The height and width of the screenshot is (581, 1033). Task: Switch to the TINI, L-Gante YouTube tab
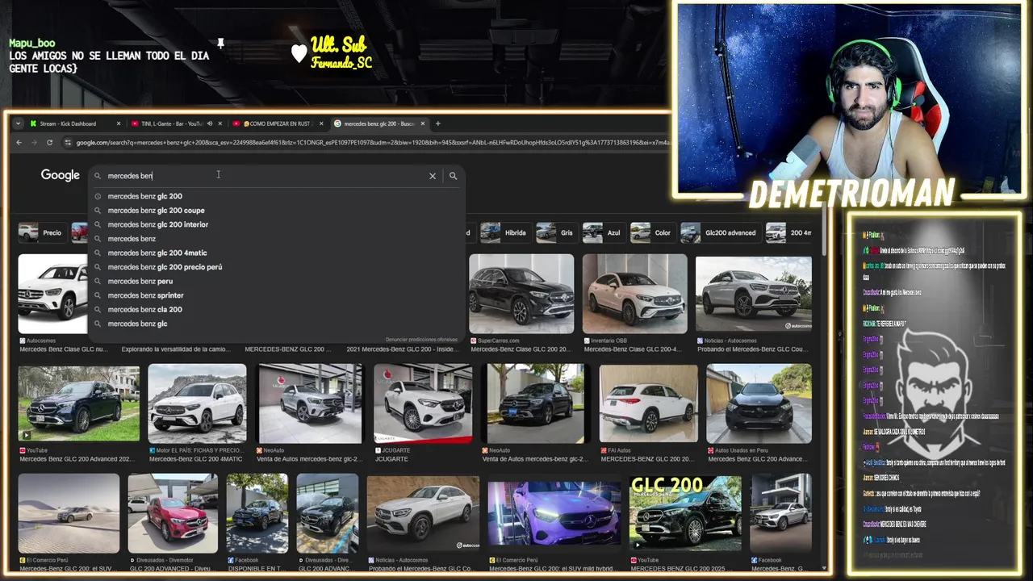tap(171, 123)
